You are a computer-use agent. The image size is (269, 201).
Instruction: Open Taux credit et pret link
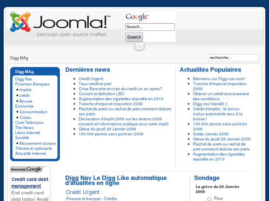[95, 84]
